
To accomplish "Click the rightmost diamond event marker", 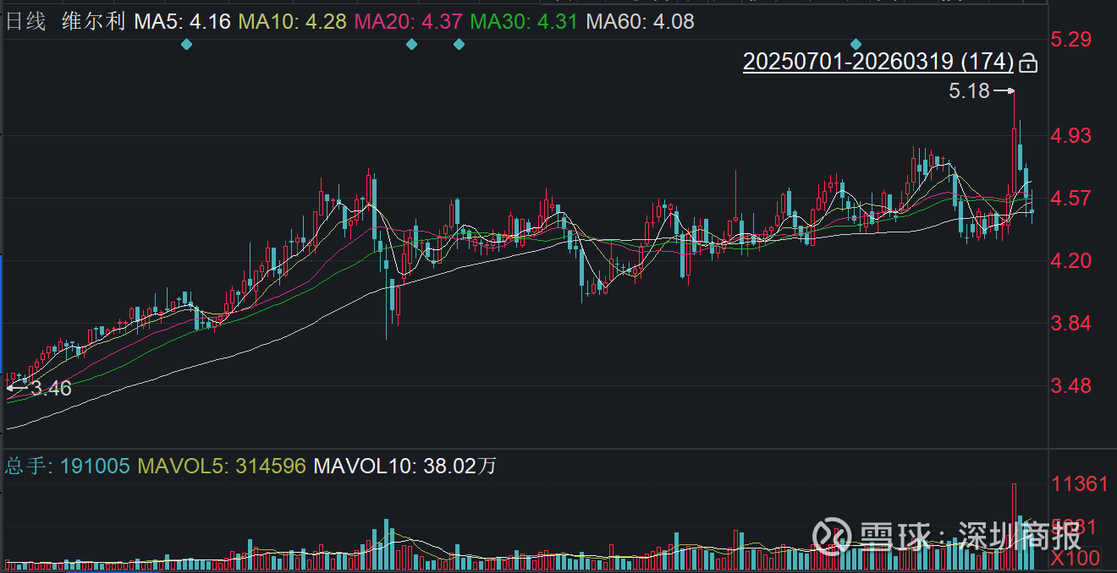I will (x=856, y=44).
